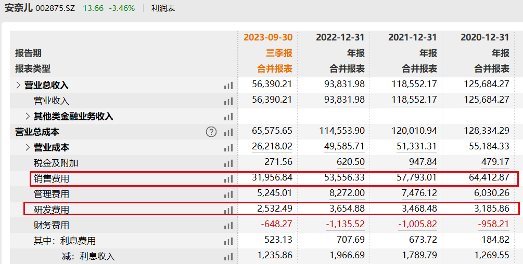Click chart icon in 管理费用 row
Screen dimensions: 523x264
point(228,194)
